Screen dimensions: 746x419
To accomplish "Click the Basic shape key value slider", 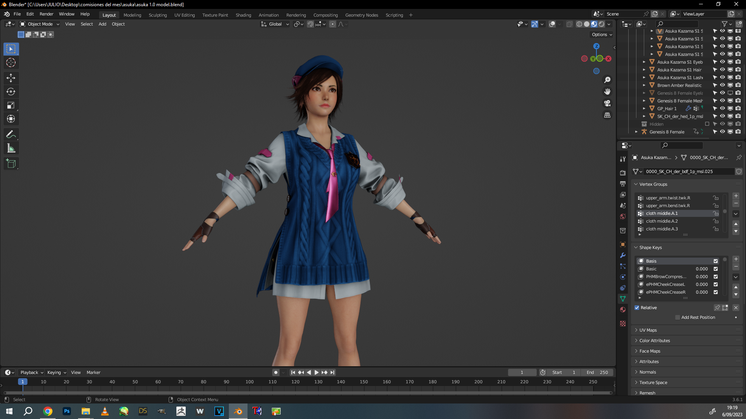I will point(702,269).
